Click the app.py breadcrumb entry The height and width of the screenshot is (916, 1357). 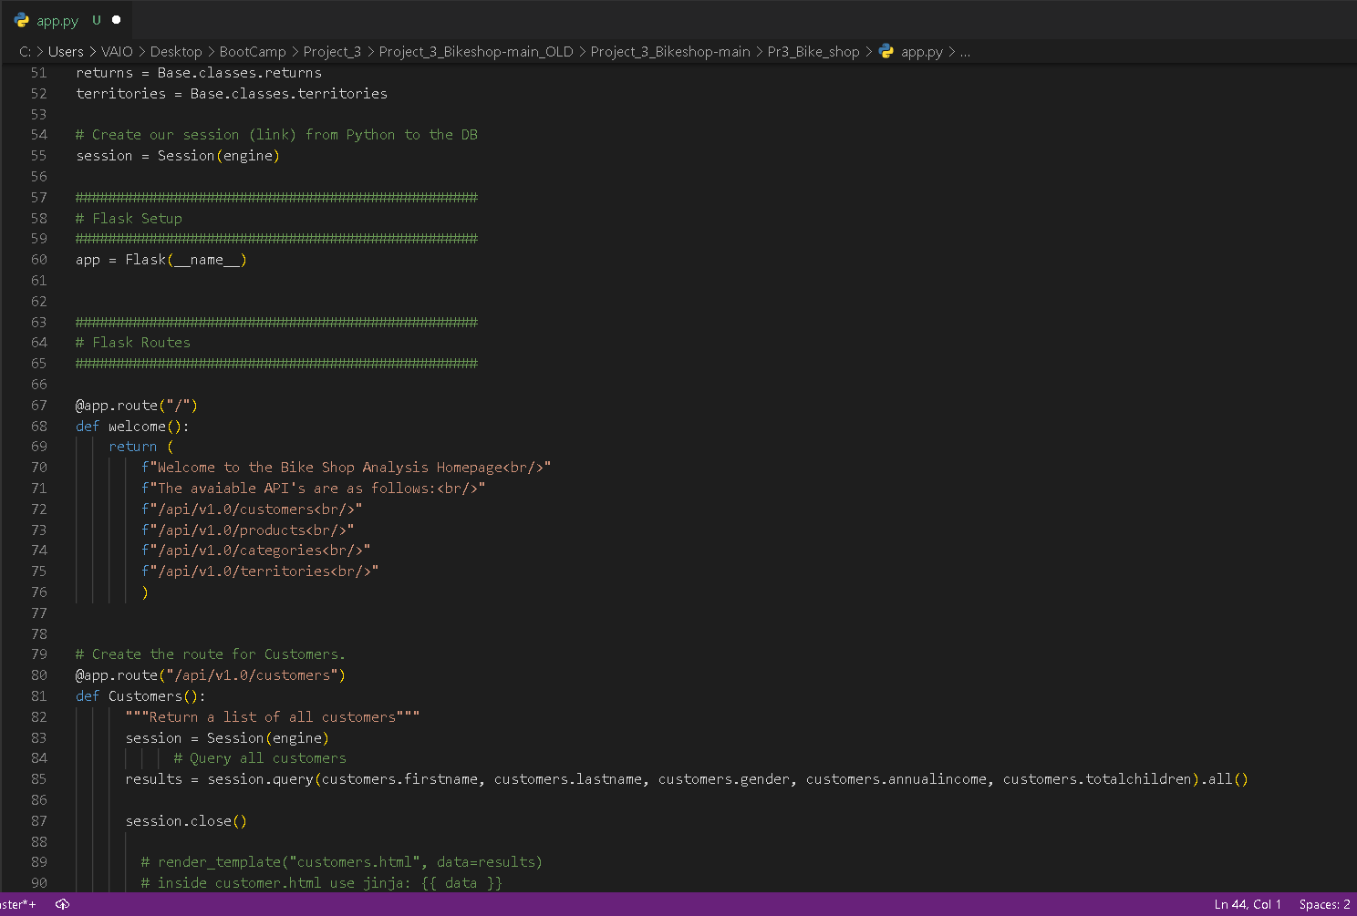click(x=922, y=52)
